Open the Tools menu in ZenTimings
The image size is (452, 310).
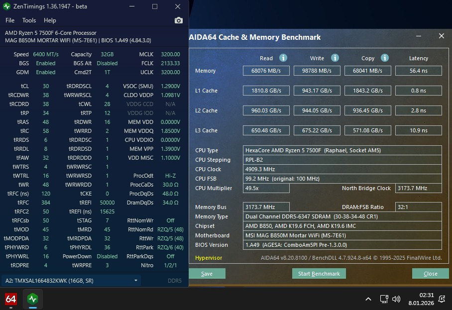click(29, 20)
